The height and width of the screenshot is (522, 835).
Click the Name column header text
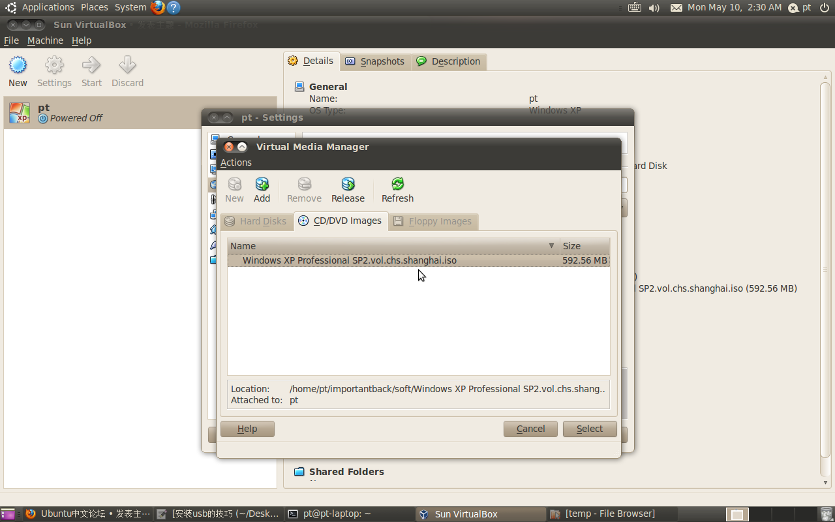tap(243, 246)
